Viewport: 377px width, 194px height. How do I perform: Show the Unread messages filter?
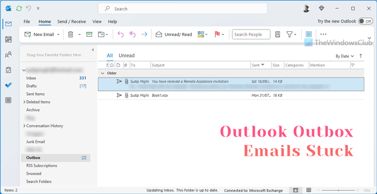coord(127,56)
